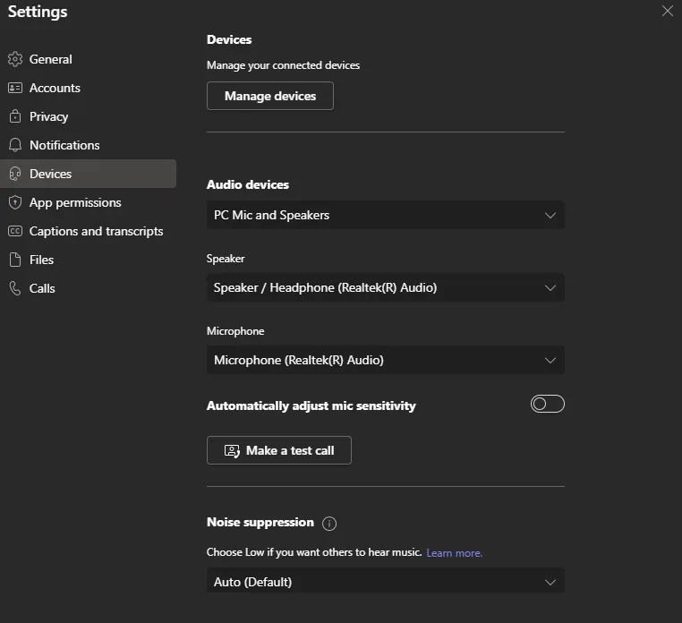Screen dimensions: 682x623
Task: Click the Manage devices button
Action: click(x=269, y=96)
